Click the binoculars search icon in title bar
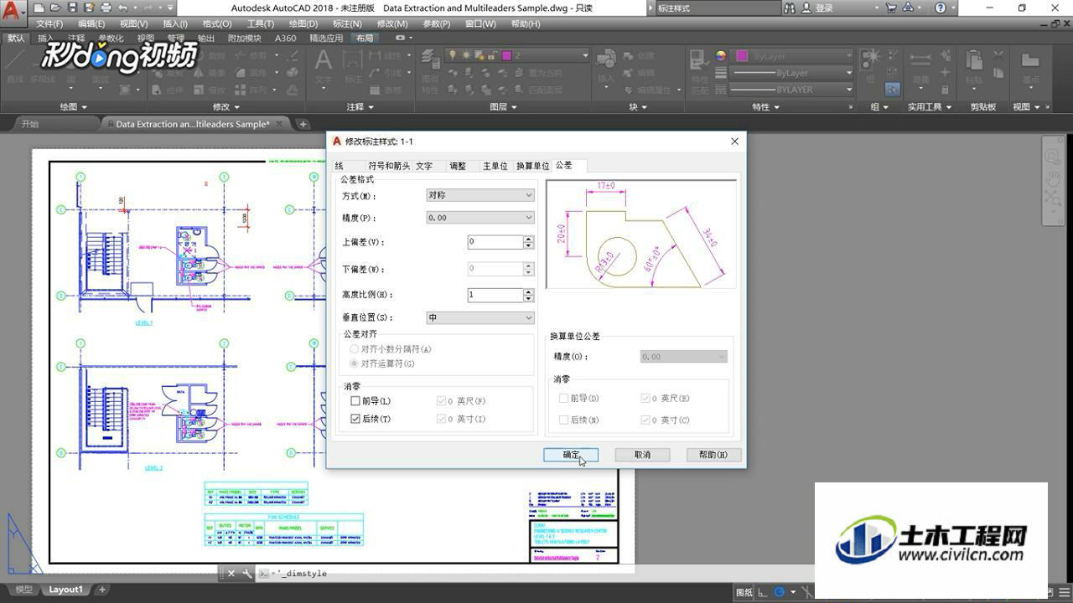 [790, 8]
